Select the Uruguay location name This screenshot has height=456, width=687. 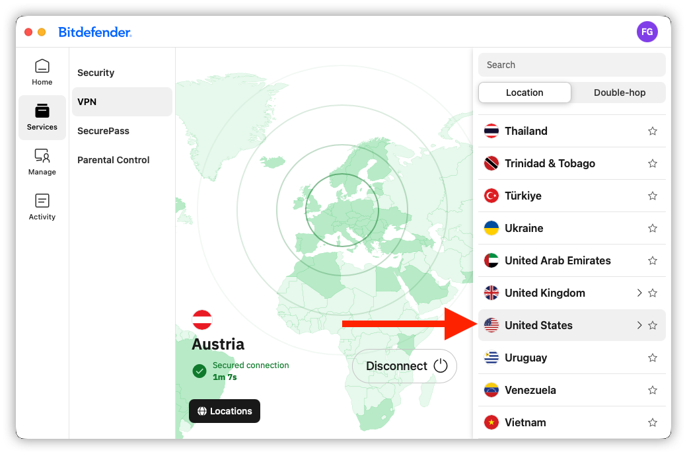526,358
